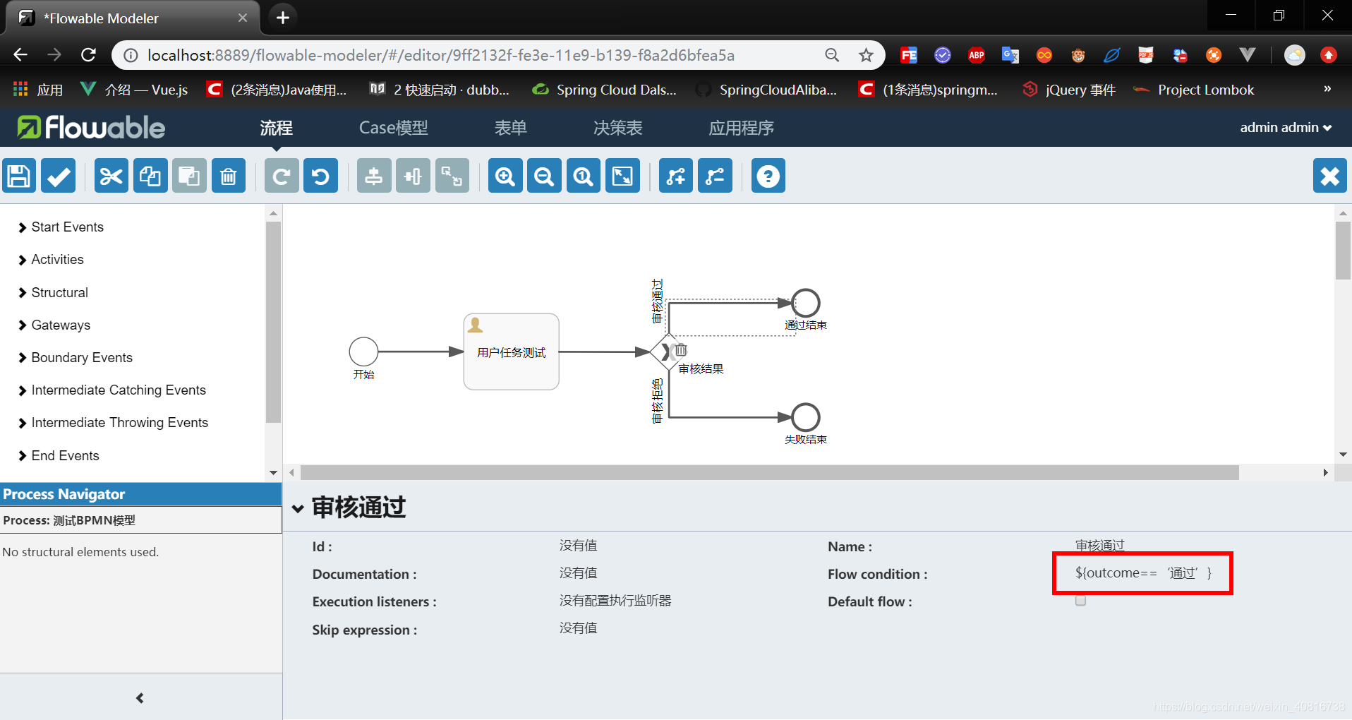The width and height of the screenshot is (1352, 720).
Task: Switch to the Case模型 tab
Action: 393,128
